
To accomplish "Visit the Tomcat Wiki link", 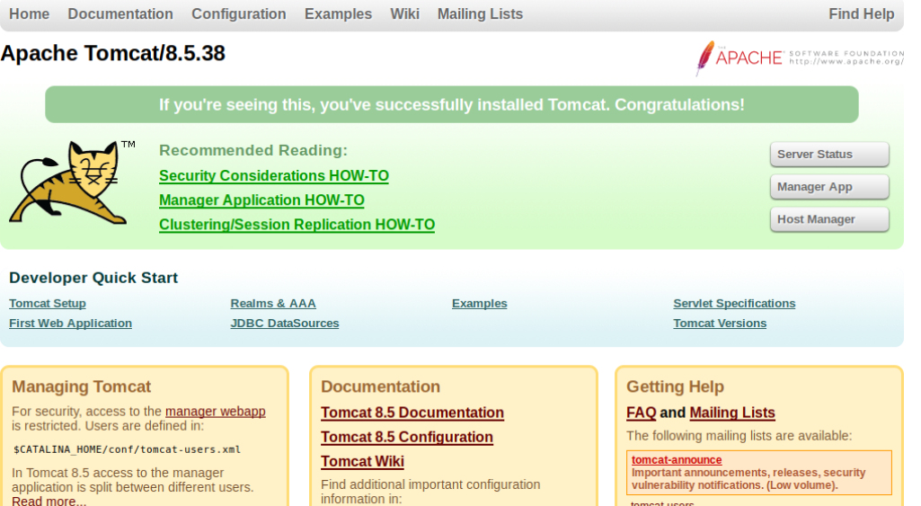I will click(362, 461).
